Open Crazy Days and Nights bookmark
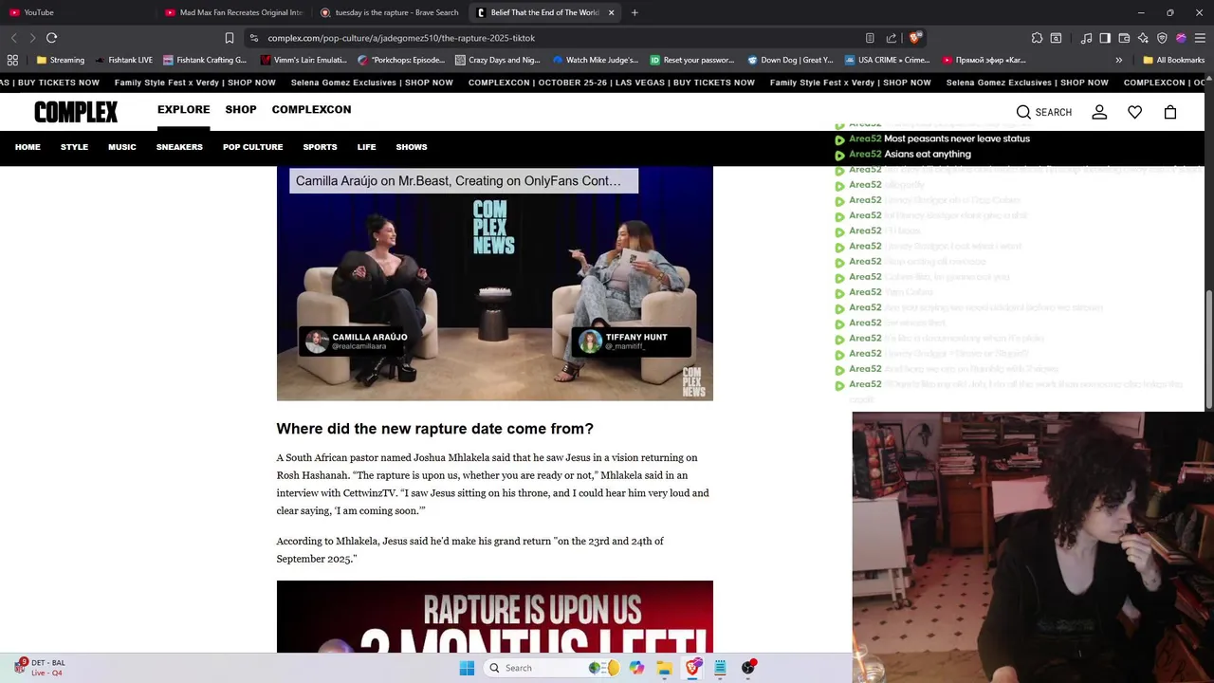This screenshot has height=683, width=1214. pos(498,60)
